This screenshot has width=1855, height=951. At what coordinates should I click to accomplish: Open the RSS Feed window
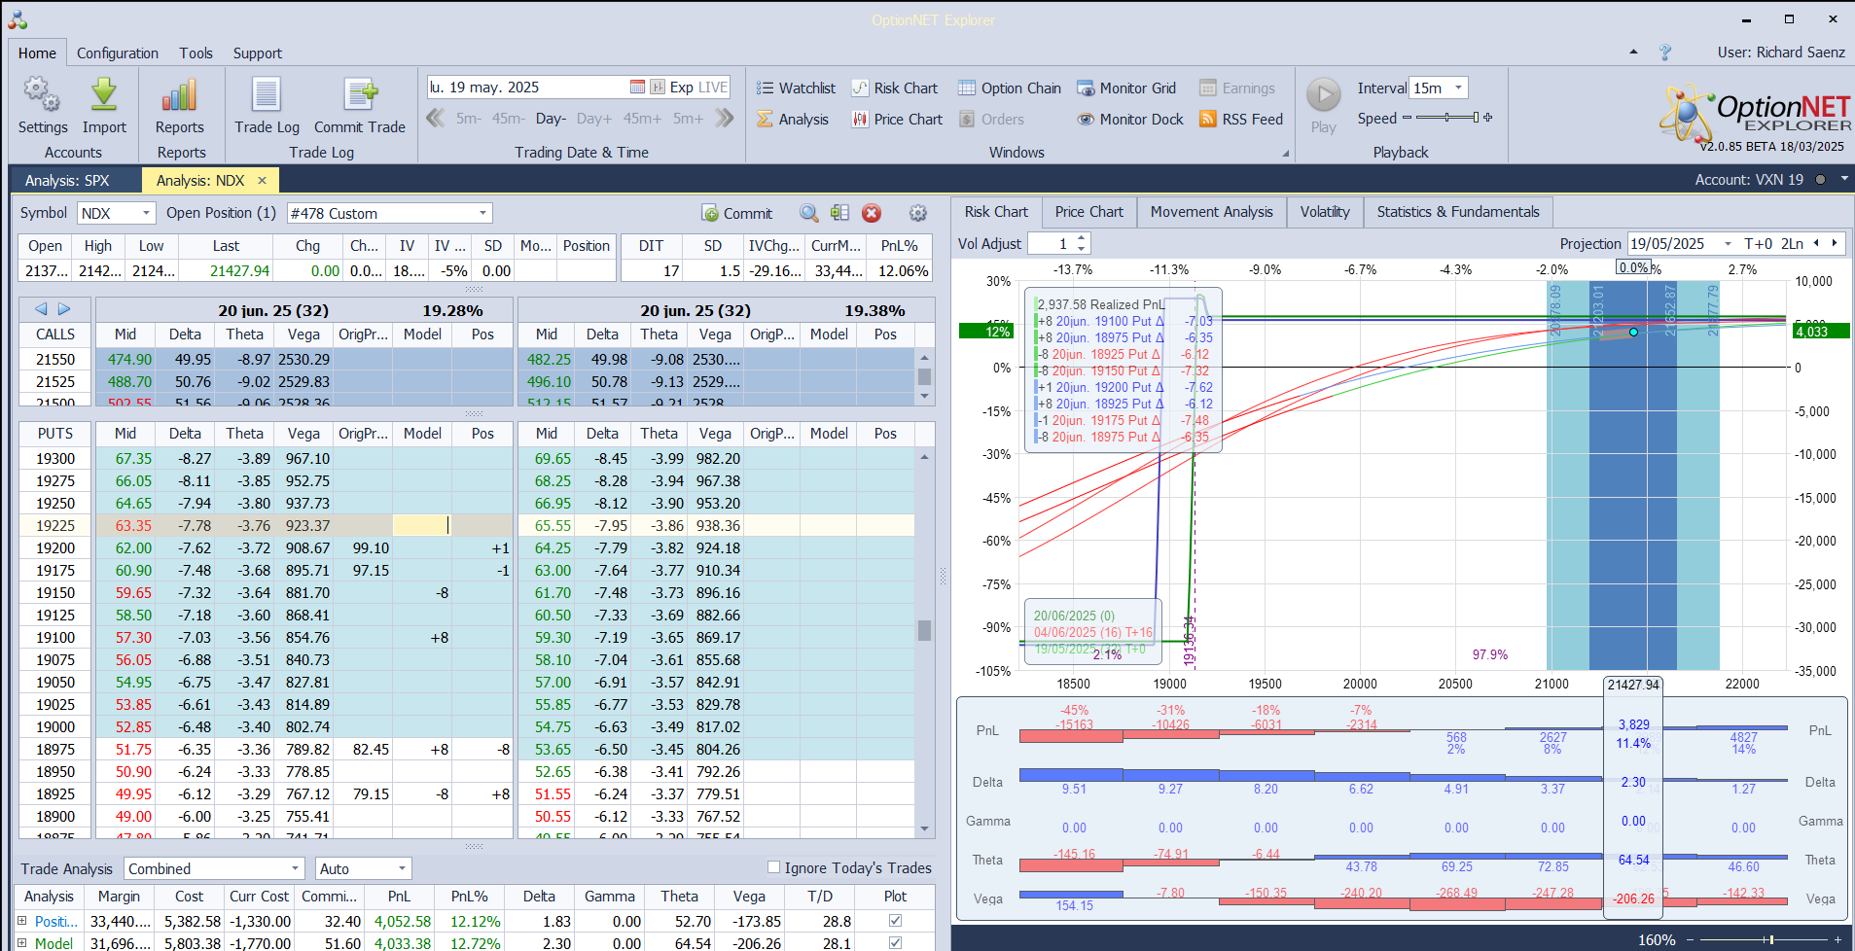coord(1241,120)
